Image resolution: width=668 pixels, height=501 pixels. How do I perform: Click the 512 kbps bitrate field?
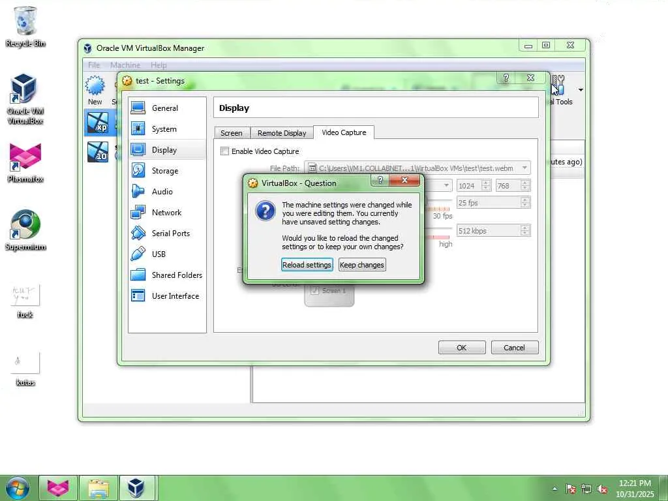pyautogui.click(x=489, y=230)
